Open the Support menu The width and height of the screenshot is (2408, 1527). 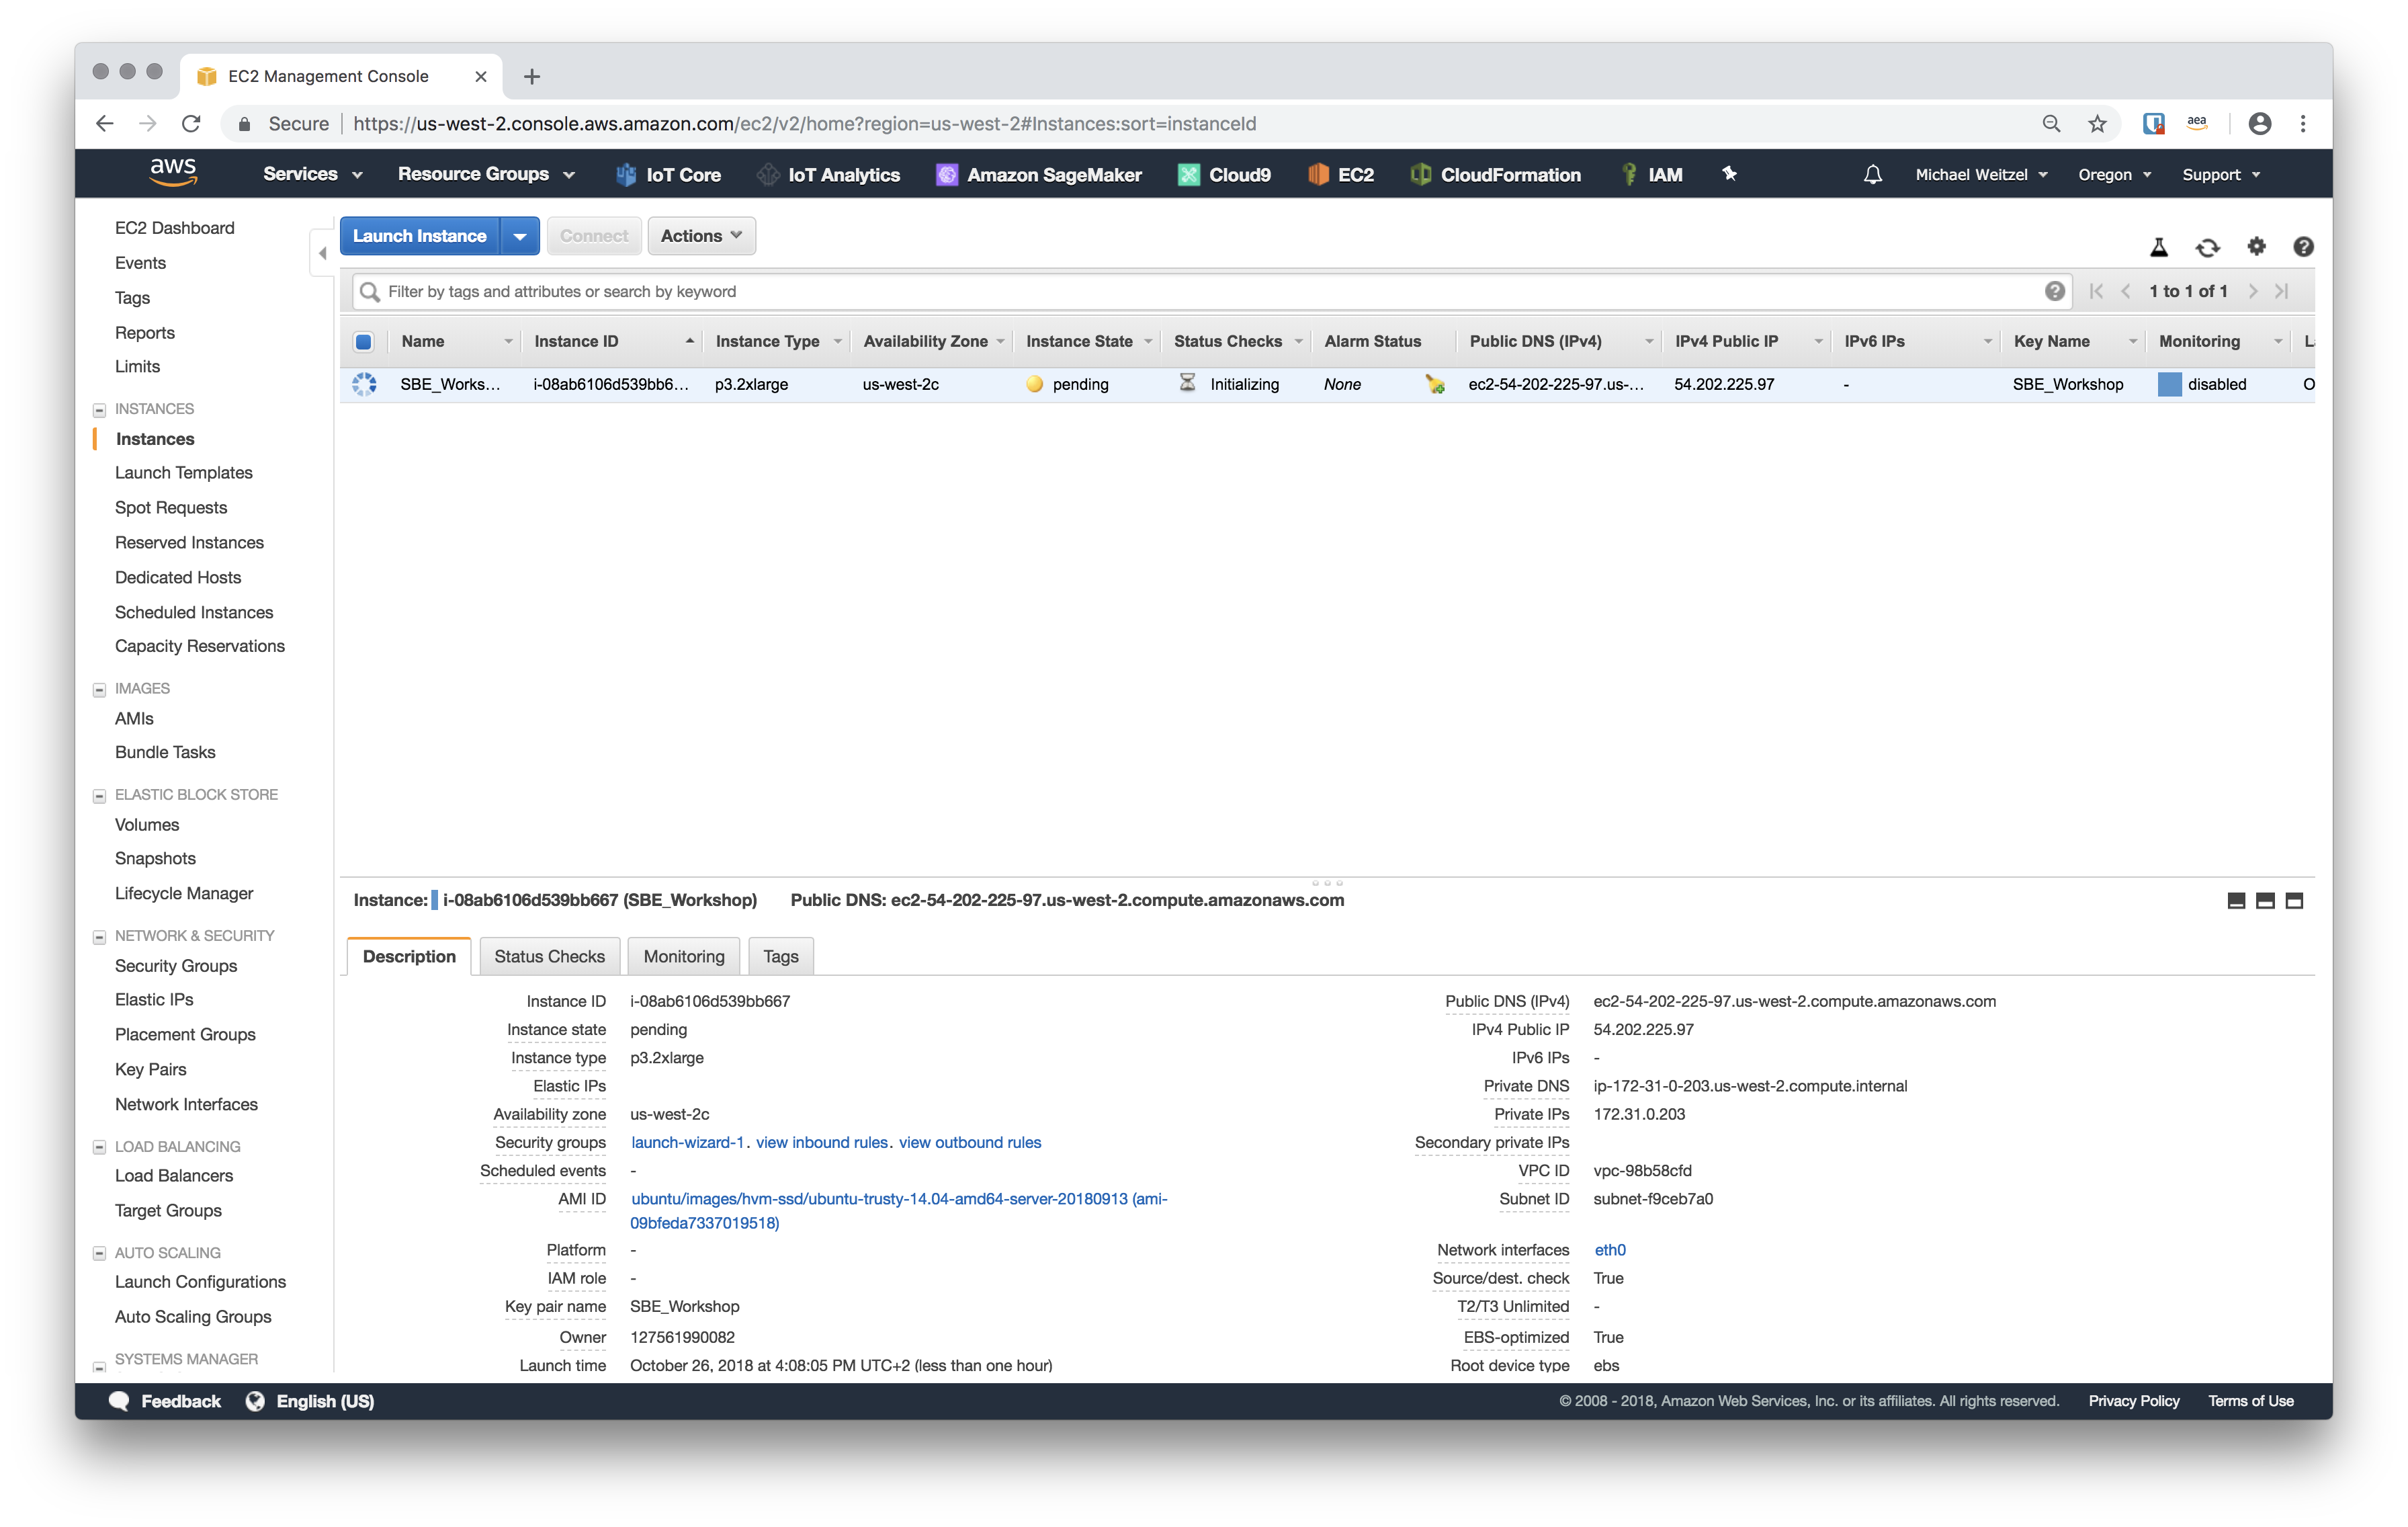2220,174
